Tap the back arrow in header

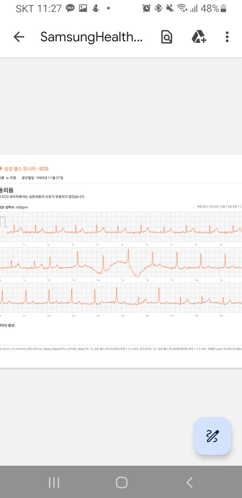pyautogui.click(x=19, y=37)
